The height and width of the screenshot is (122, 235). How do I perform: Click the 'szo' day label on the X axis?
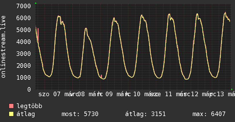44,94
